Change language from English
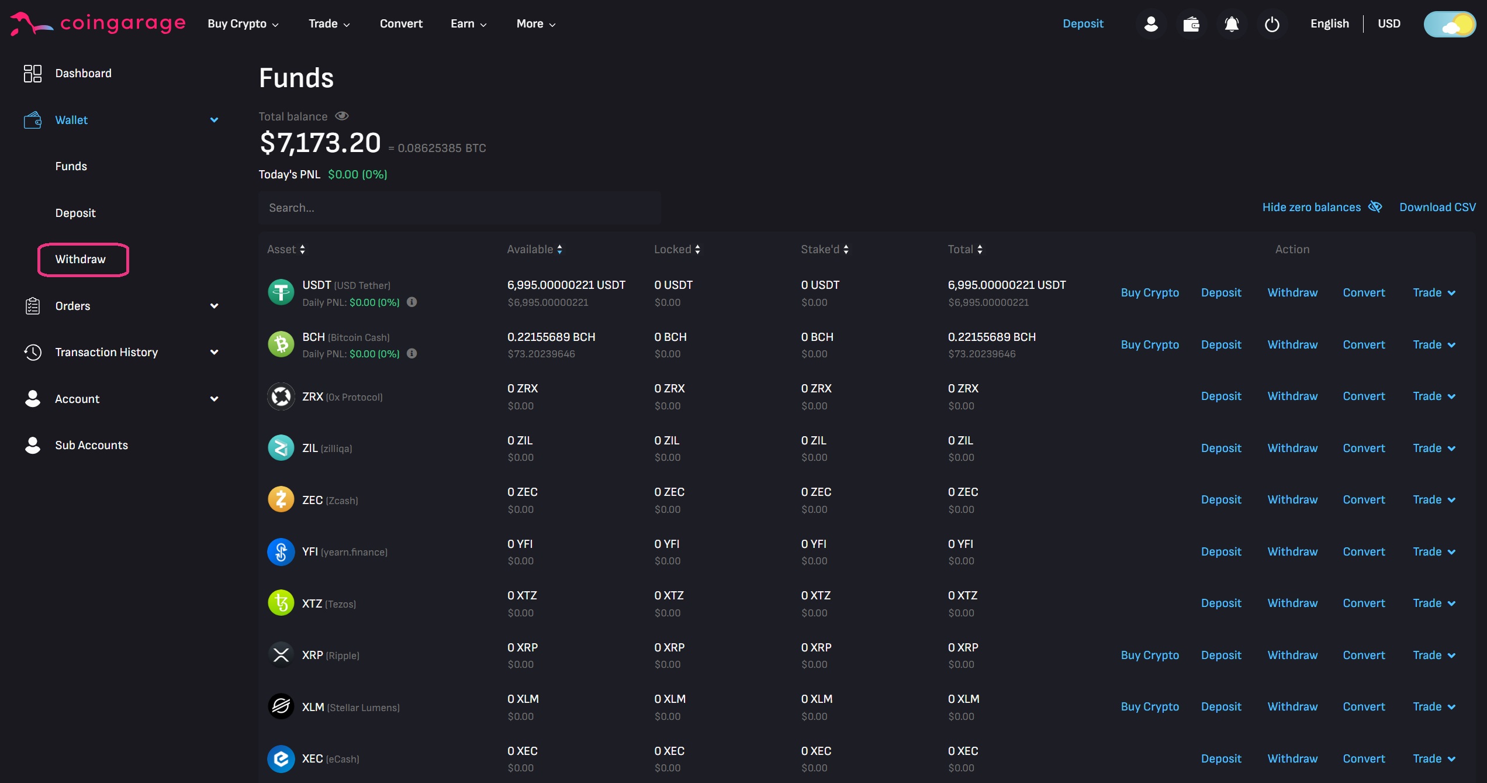 [x=1329, y=23]
